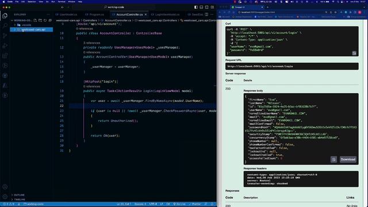Open the Explorer view in the activity bar
Image resolution: width=368 pixels, height=207 pixels.
pyautogui.click(x=5, y=16)
